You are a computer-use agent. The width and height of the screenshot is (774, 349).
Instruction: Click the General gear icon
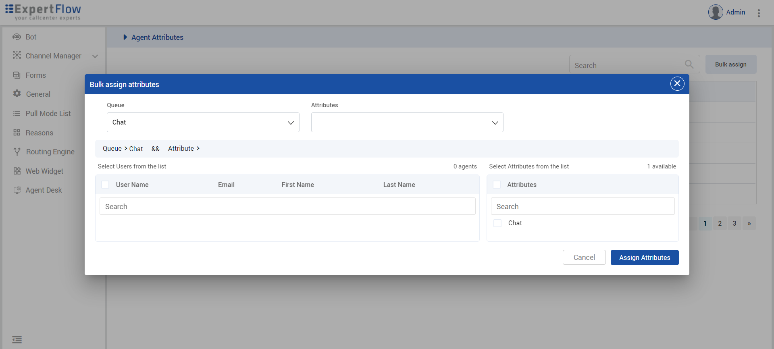[17, 93]
